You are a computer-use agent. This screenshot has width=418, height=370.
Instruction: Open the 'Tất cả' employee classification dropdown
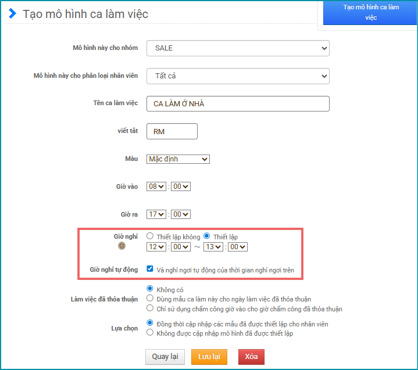238,76
